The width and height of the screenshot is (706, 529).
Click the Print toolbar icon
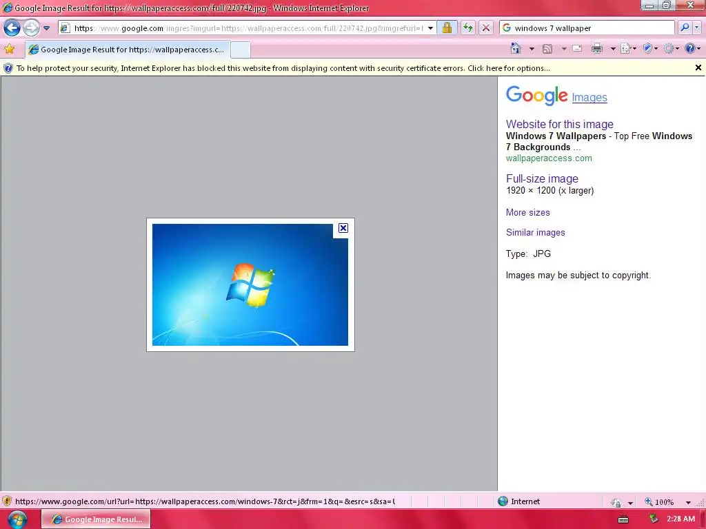[x=597, y=49]
